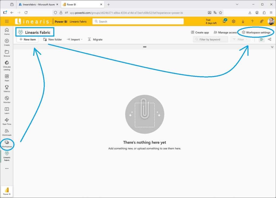The height and width of the screenshot is (198, 276).
Task: Close the Power BI browser tab
Action: [101, 5]
